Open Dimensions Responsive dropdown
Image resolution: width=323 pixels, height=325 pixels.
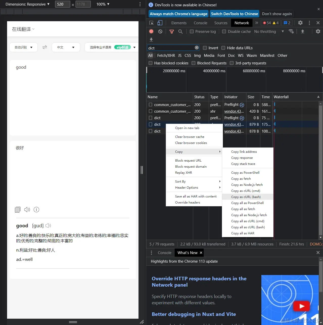[28, 4]
